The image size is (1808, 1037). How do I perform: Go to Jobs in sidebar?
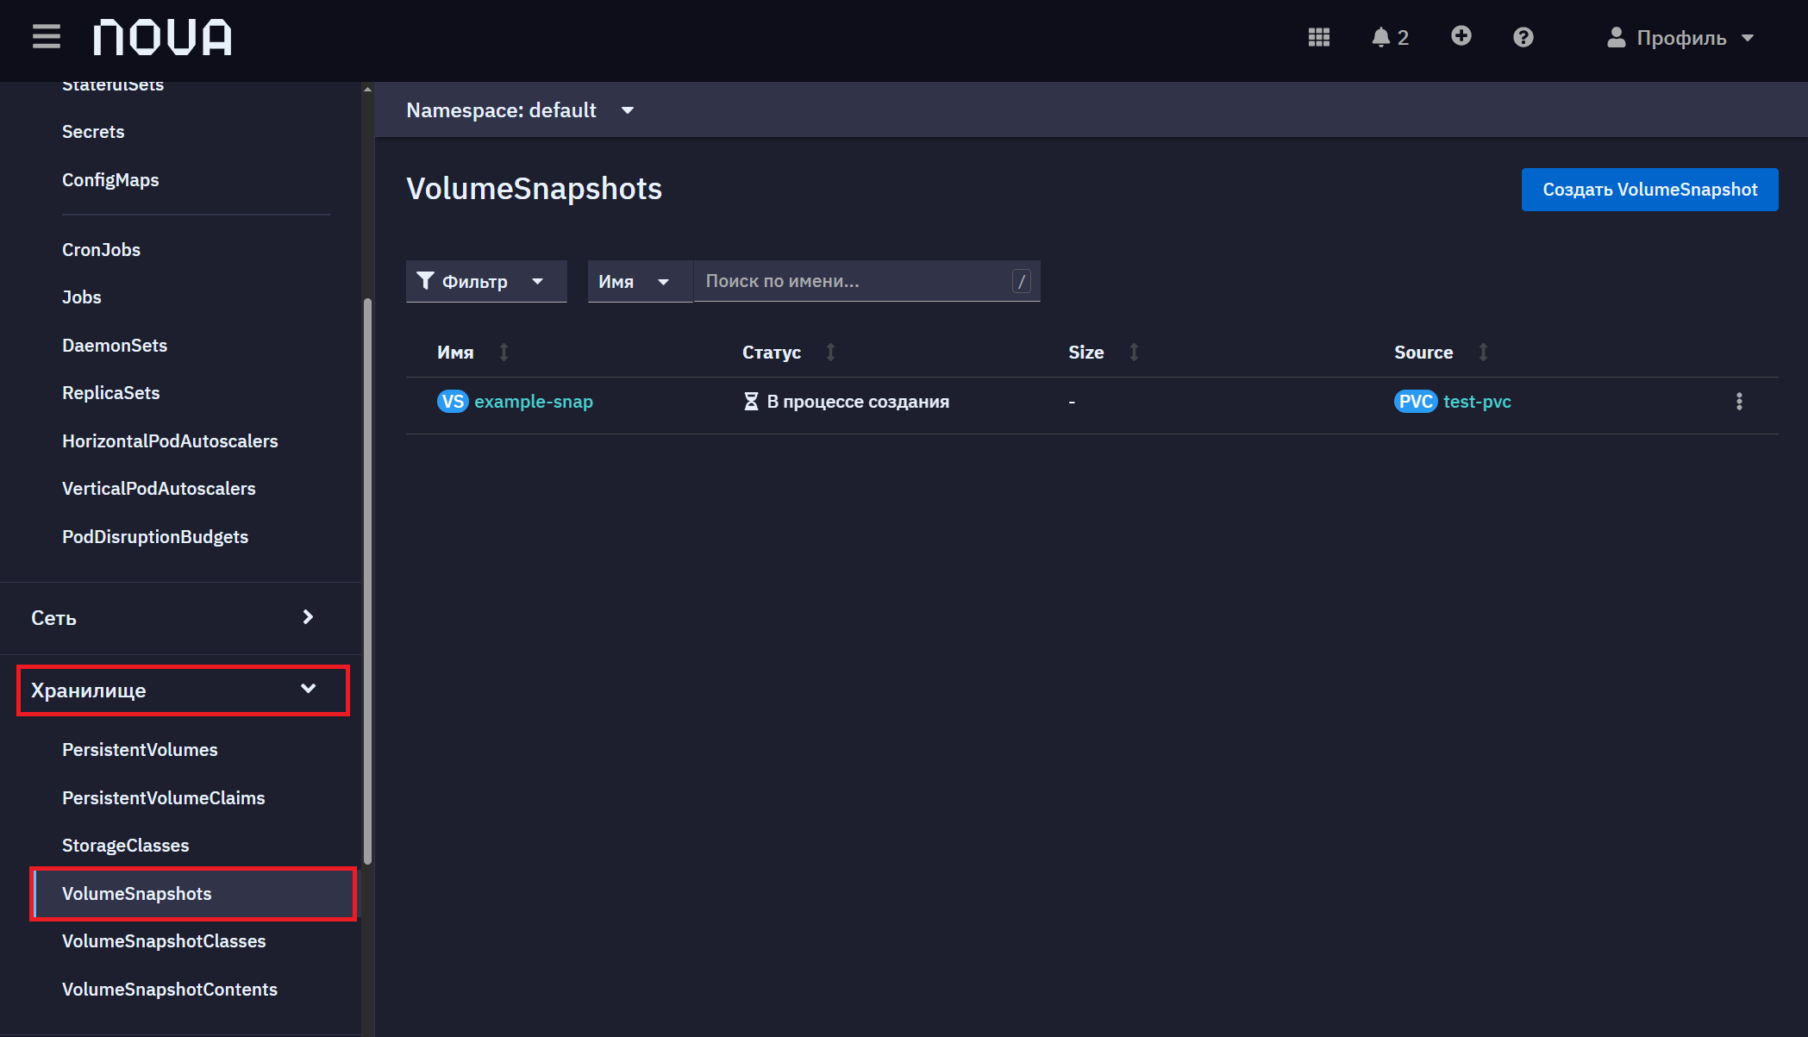click(x=82, y=297)
